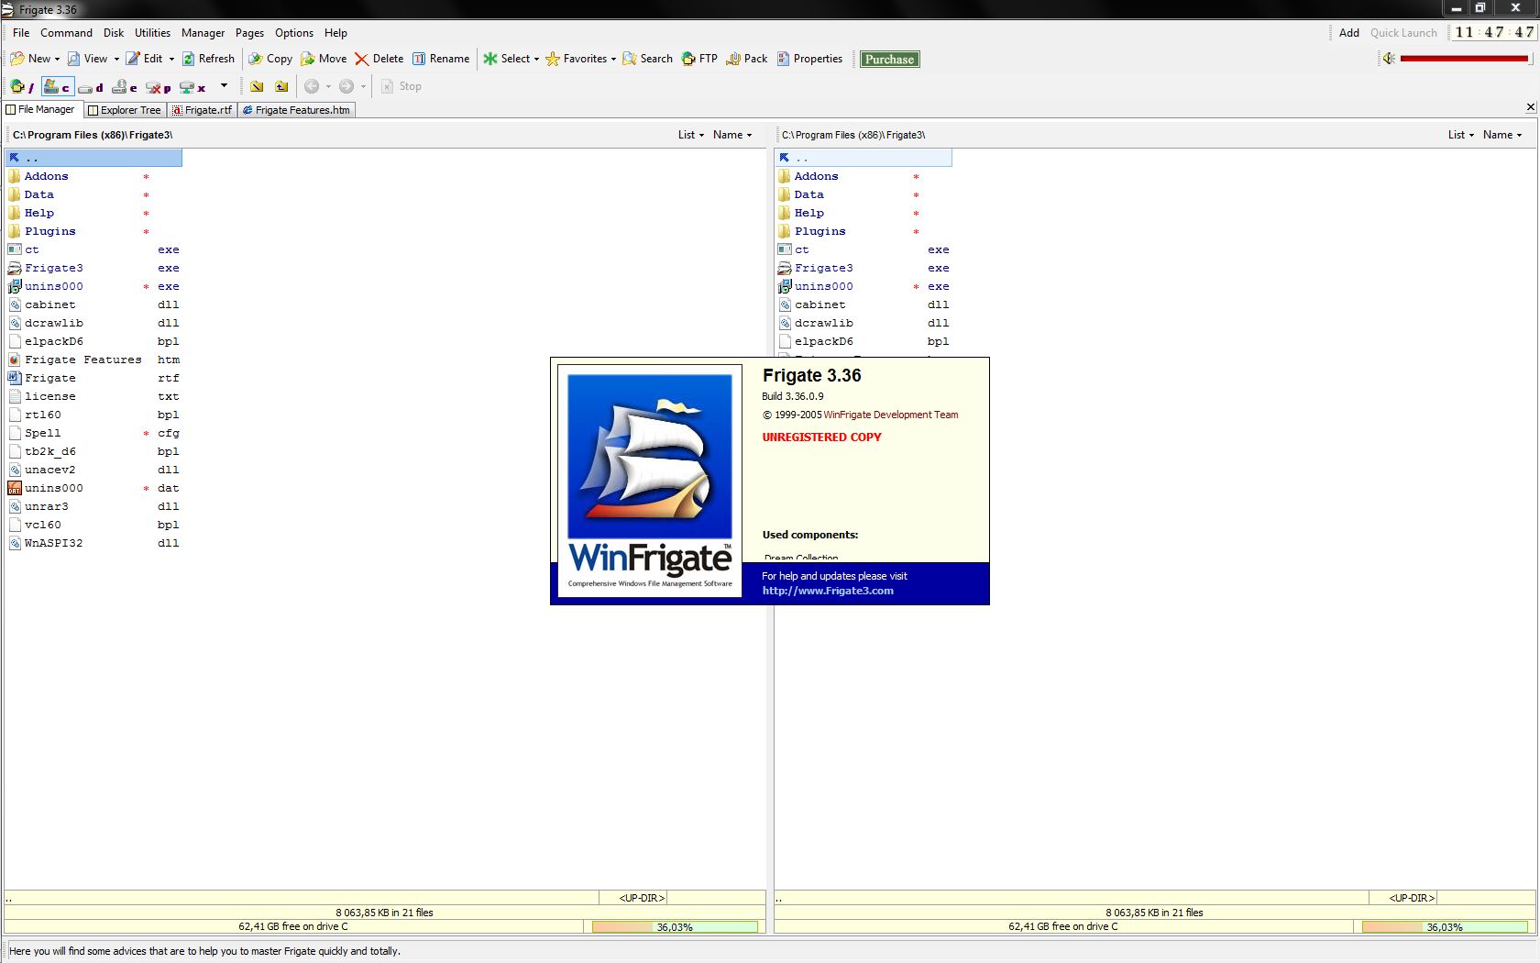The image size is (1540, 963).
Task: Select cabinet dll in right panel
Action: 863,304
